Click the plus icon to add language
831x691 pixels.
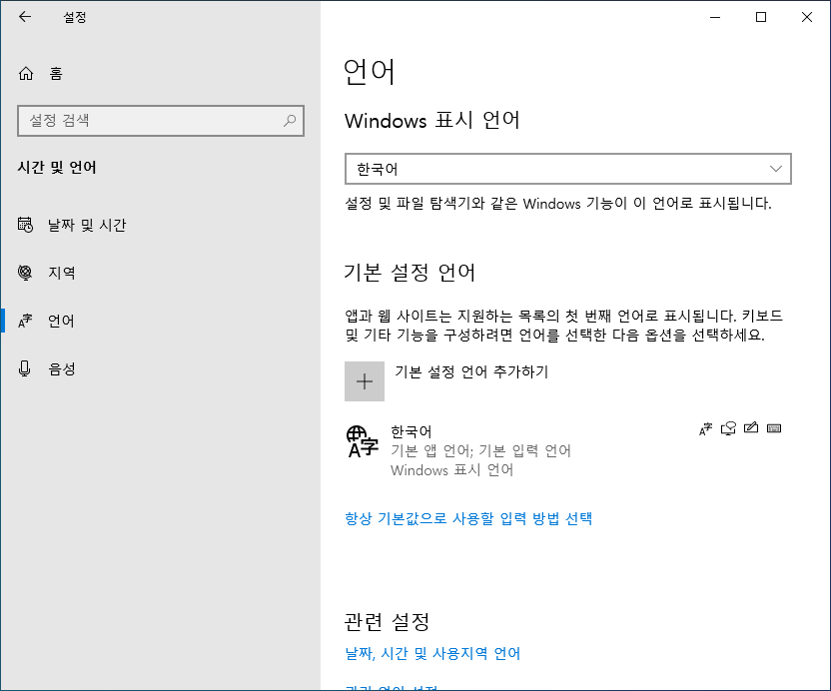point(365,381)
